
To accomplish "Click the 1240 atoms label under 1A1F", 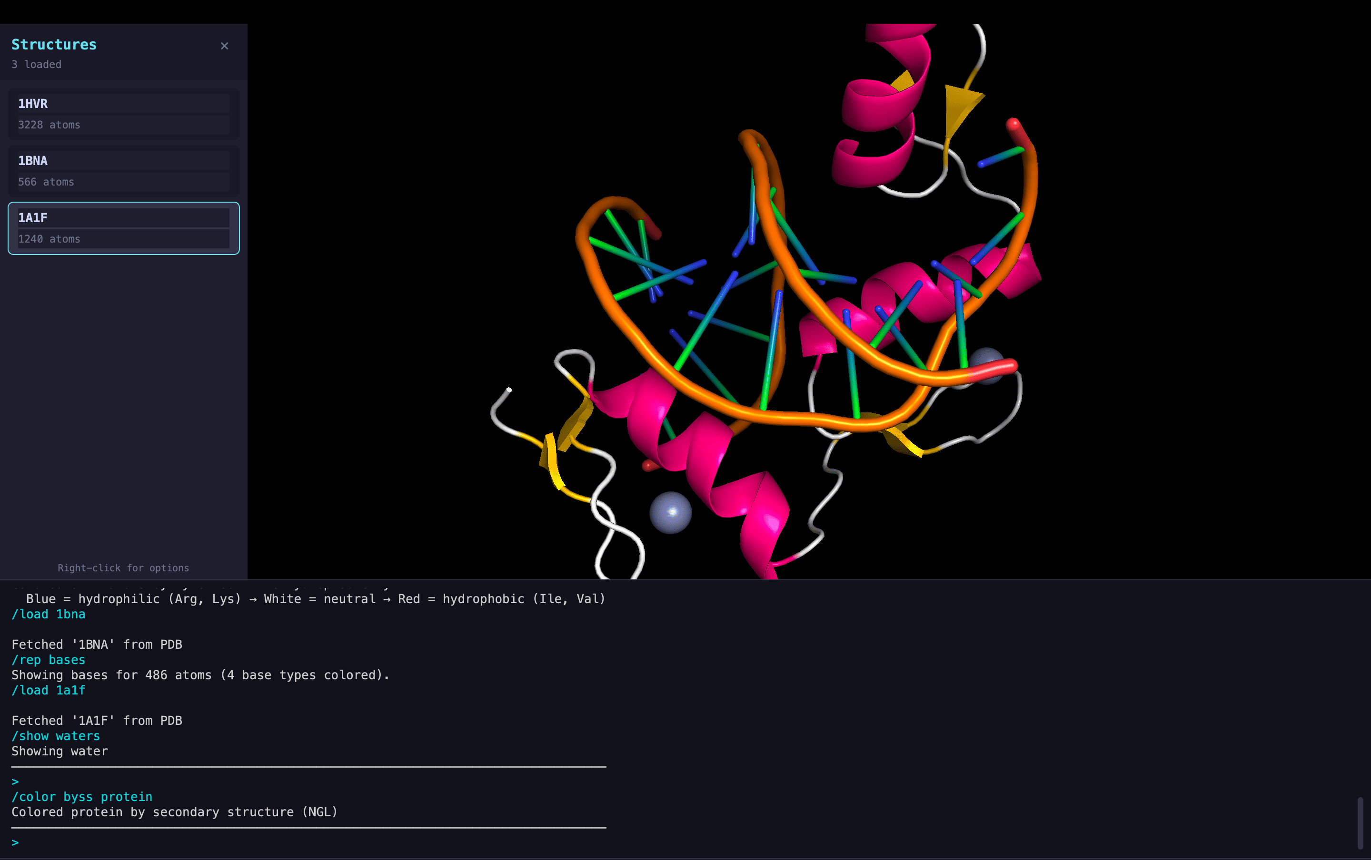I will [49, 239].
